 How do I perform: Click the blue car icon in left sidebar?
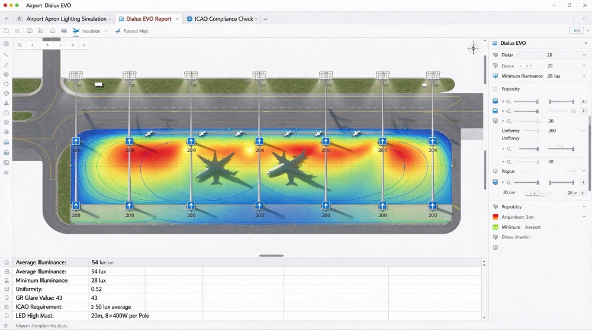click(6, 142)
